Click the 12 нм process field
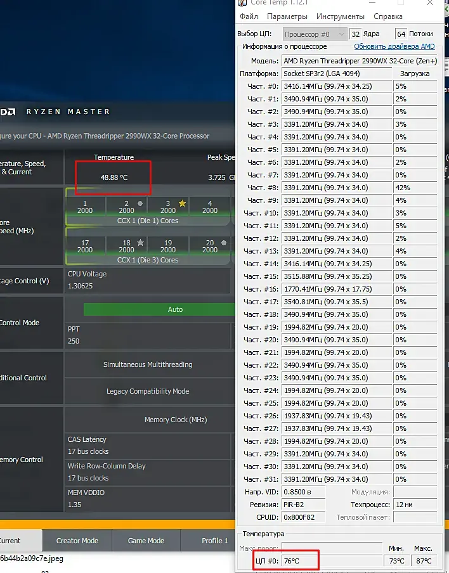The image size is (449, 573). (415, 505)
